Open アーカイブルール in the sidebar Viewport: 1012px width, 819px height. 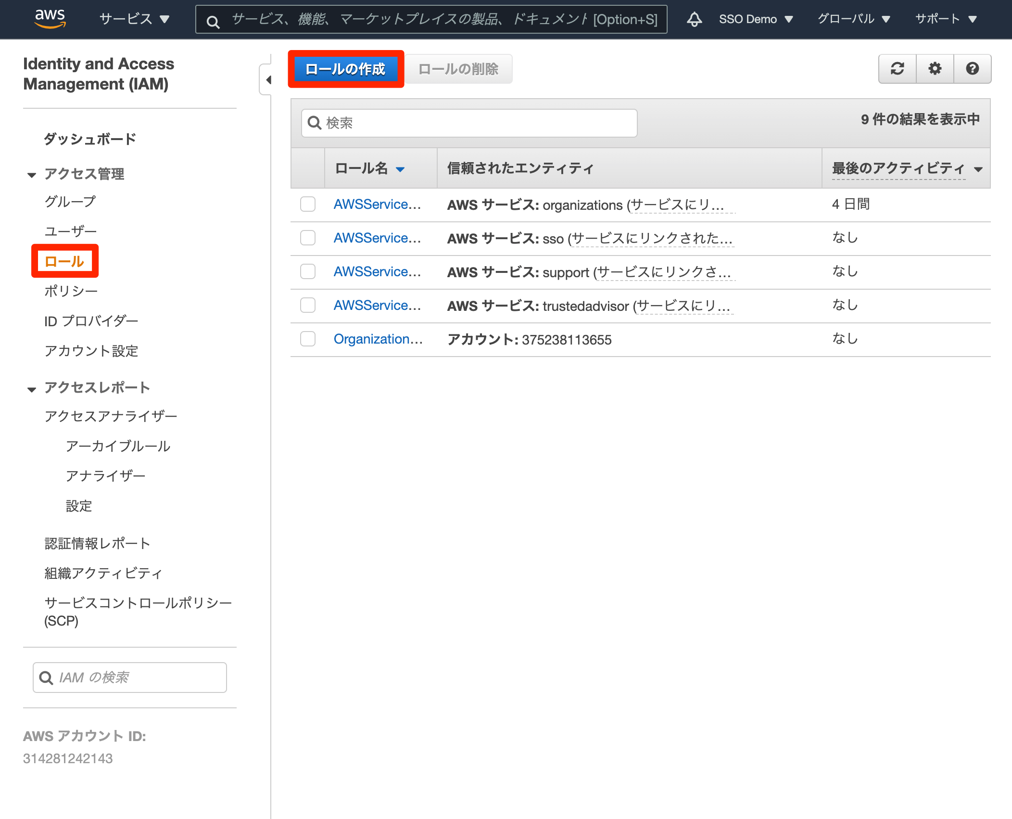[118, 446]
